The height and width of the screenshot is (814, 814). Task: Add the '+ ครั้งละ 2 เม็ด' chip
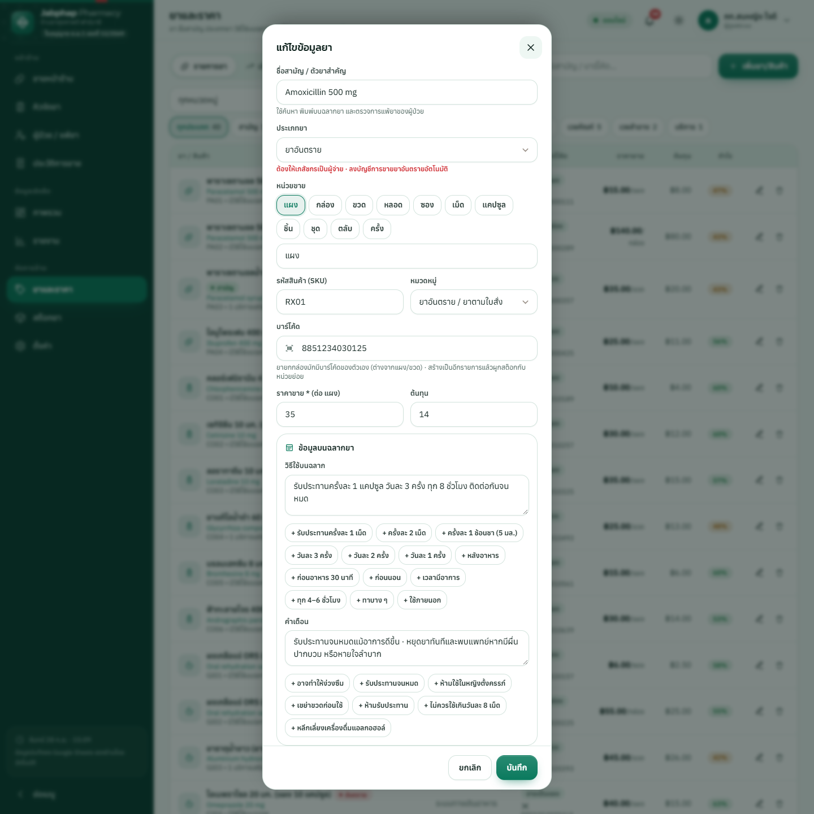[404, 533]
